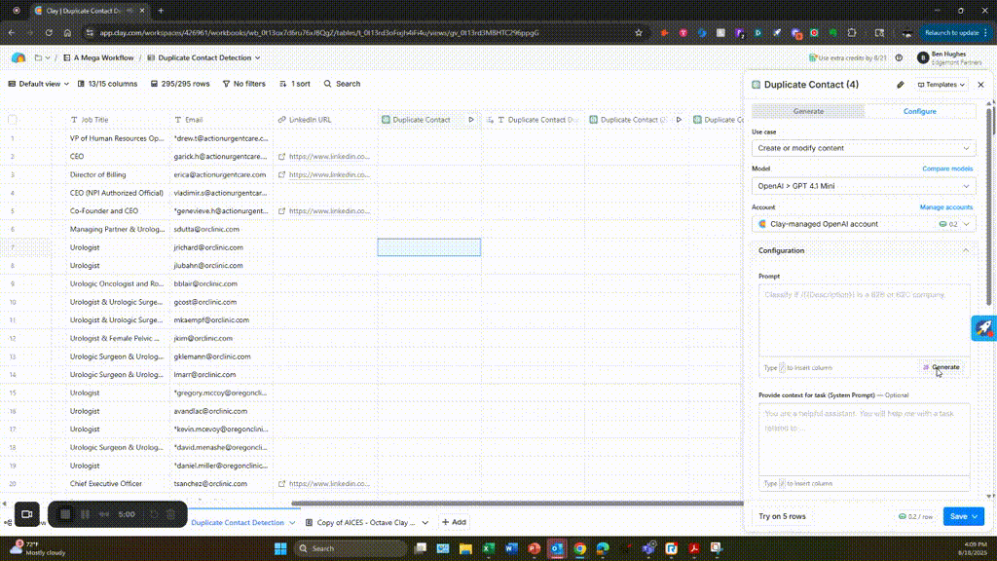Screen dimensions: 997x561
Task: Click the Clay logo home icon
Action: (18, 57)
